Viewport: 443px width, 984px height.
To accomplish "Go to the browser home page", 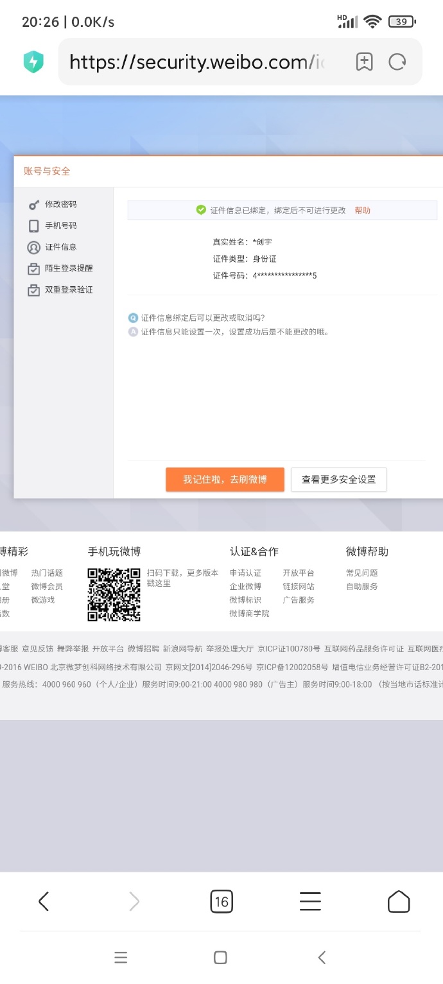I will tap(399, 901).
